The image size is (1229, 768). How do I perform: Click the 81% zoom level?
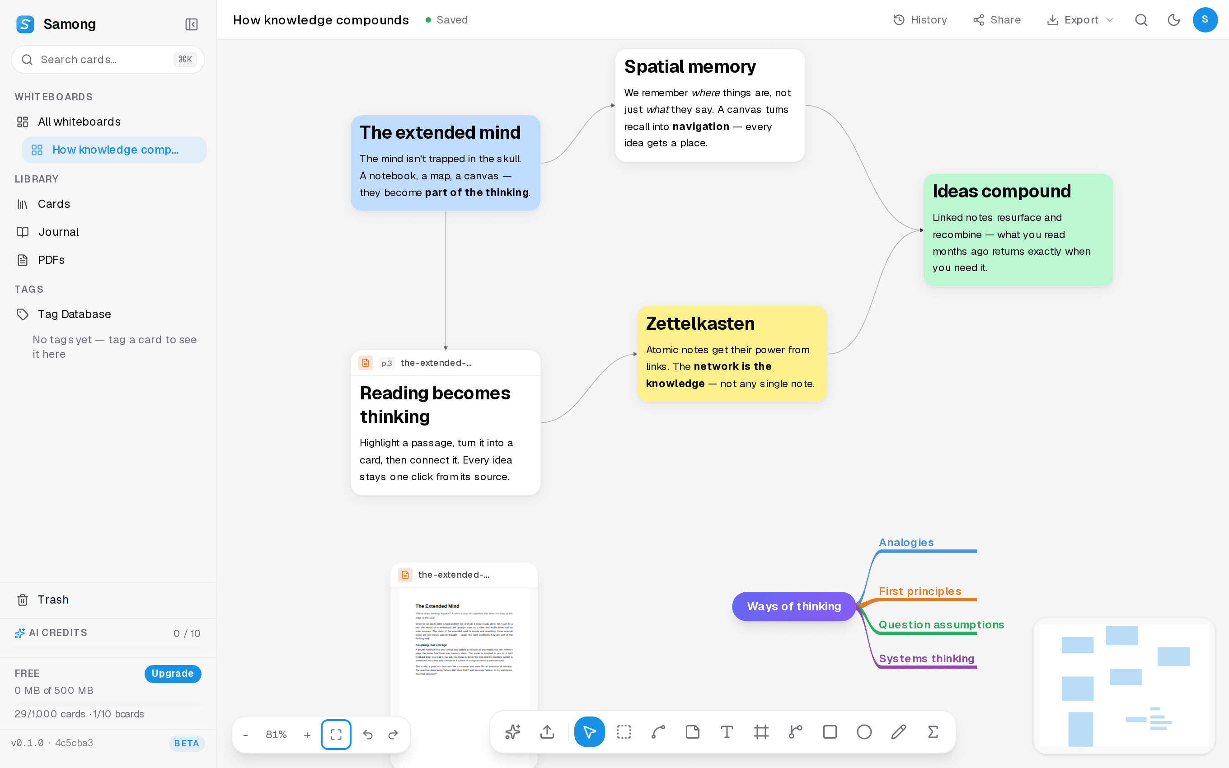point(276,735)
